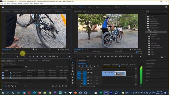Open Lumetri Color panel
This screenshot has width=169, height=95.
(x=149, y=67)
